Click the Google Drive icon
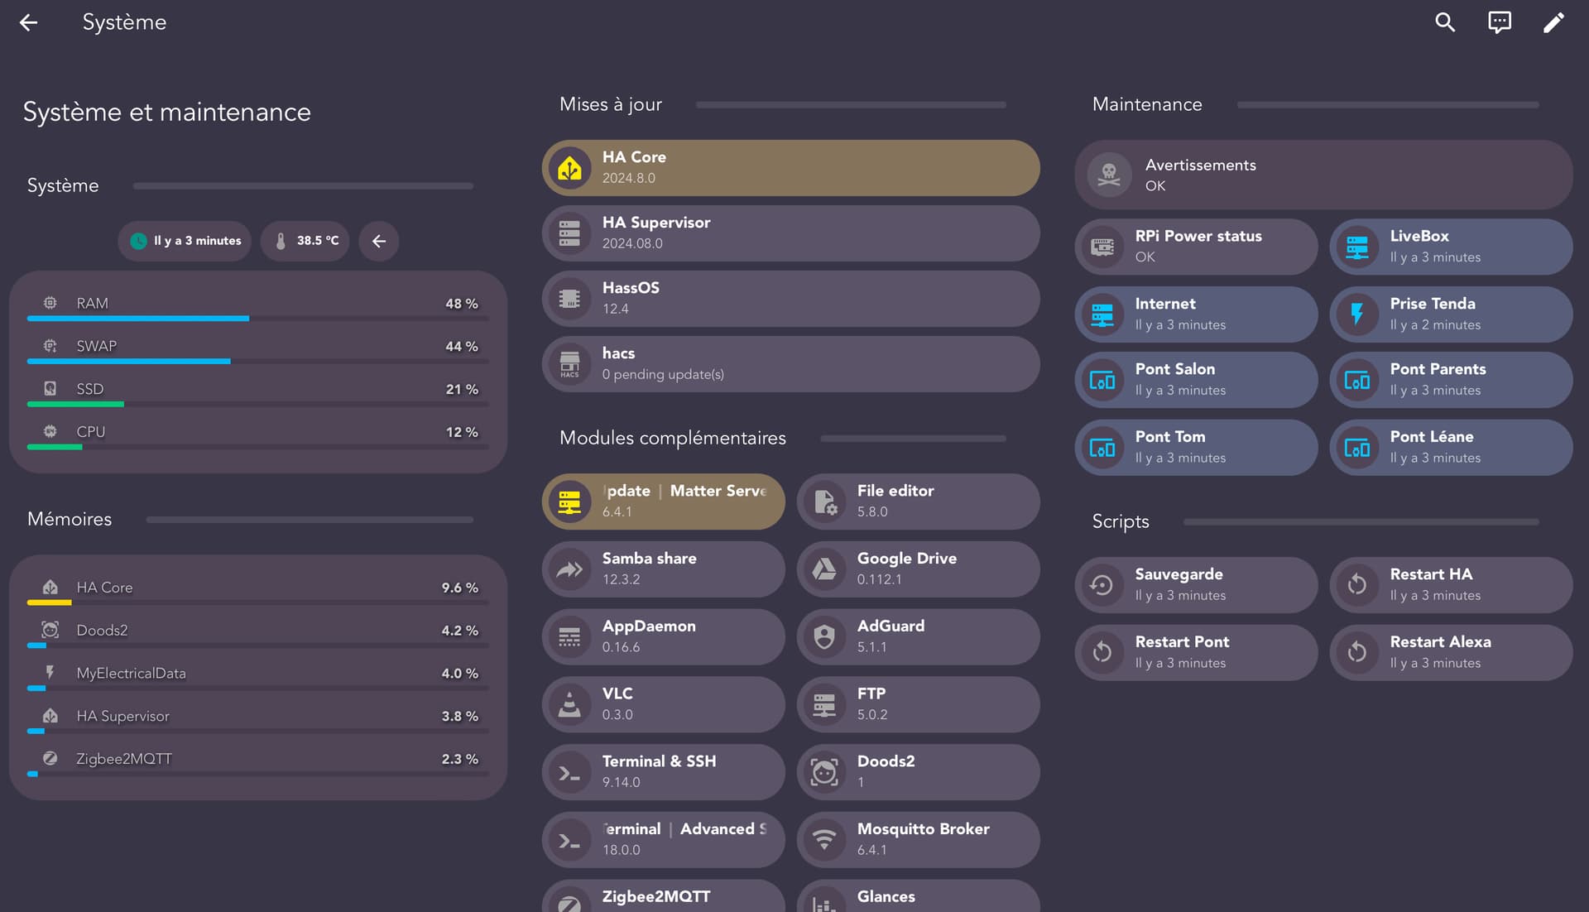Viewport: 1589px width, 912px height. point(824,569)
